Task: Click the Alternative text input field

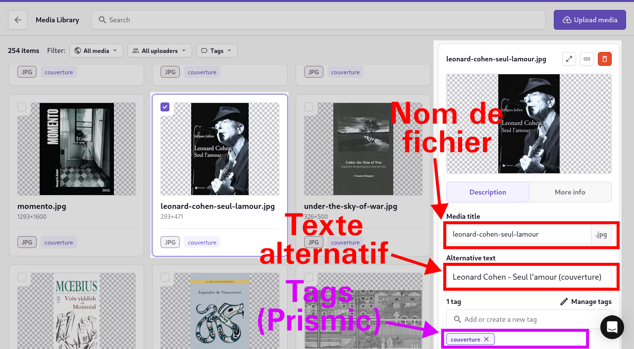Action: tap(528, 277)
